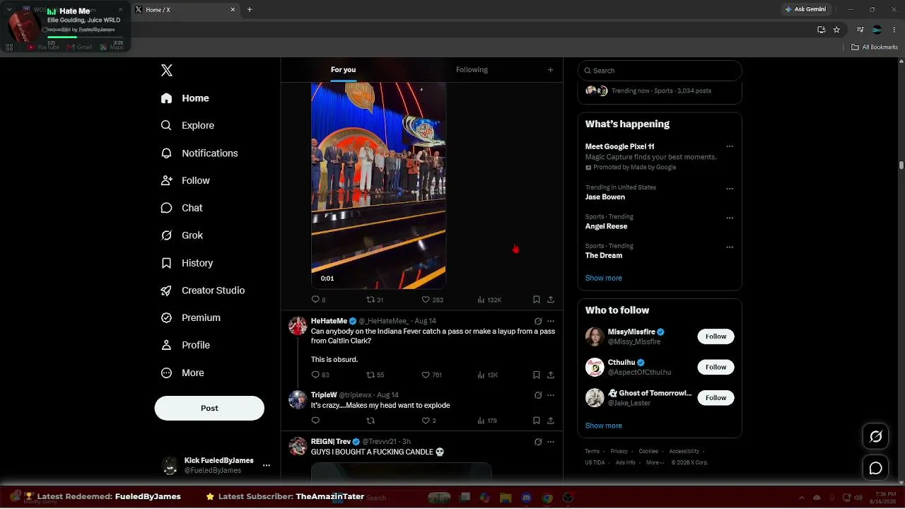Share the video post with 282 likes
The image size is (905, 509).
(x=551, y=300)
